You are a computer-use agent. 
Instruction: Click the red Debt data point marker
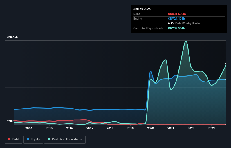(x=226, y=125)
